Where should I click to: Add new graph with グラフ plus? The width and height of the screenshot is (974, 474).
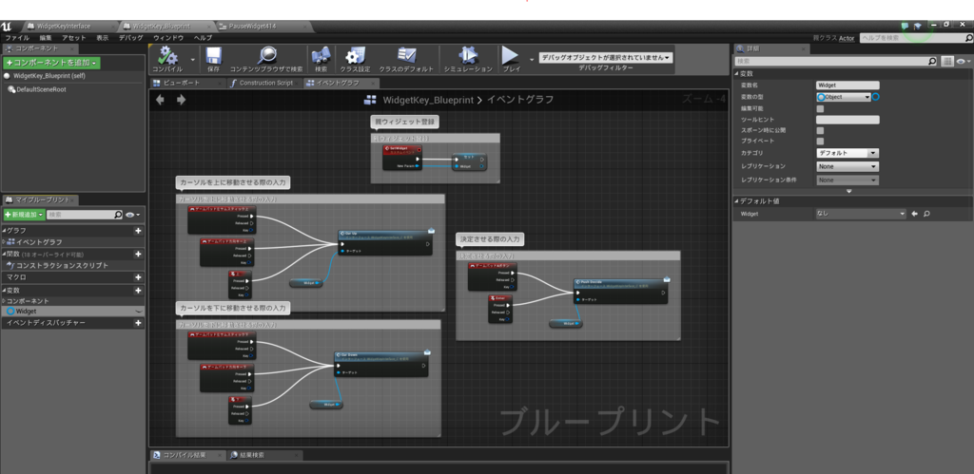139,230
